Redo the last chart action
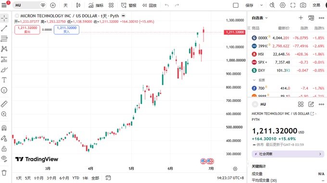This screenshot has height=183, width=327. coord(177,5)
